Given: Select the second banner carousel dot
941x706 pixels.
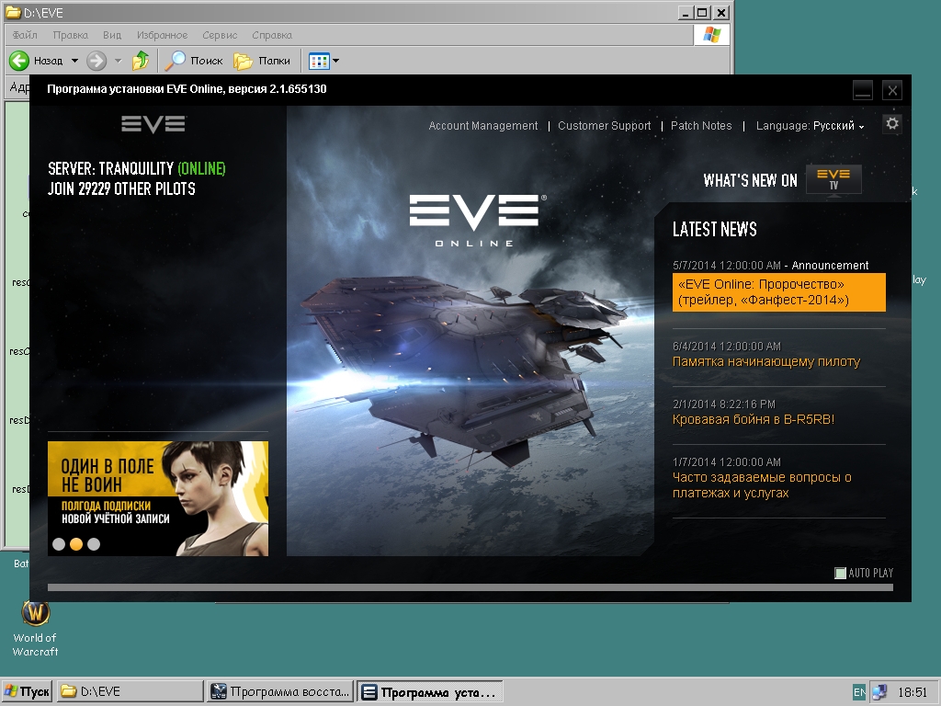Looking at the screenshot, I should [76, 544].
